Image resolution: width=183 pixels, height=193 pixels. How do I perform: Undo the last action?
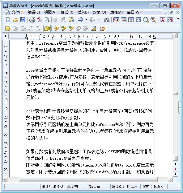point(80,20)
